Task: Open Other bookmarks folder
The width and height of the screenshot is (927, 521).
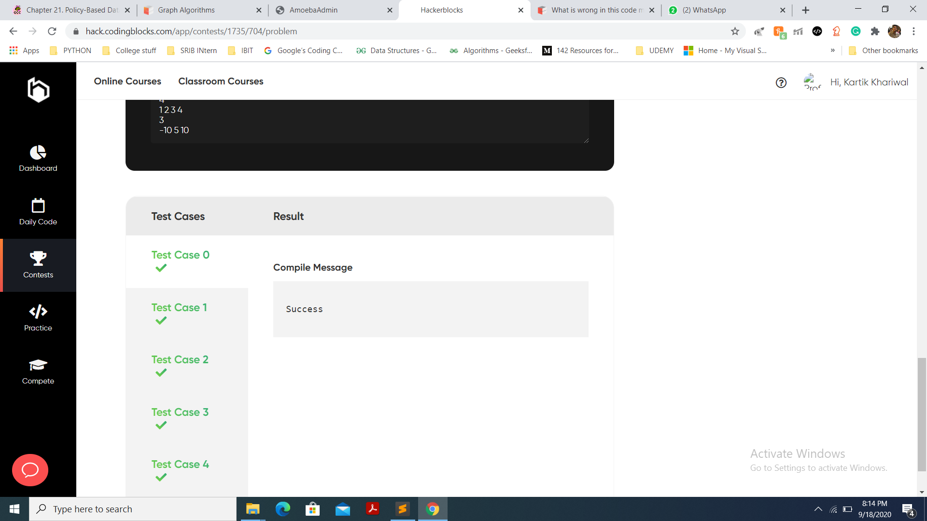Action: pyautogui.click(x=884, y=50)
